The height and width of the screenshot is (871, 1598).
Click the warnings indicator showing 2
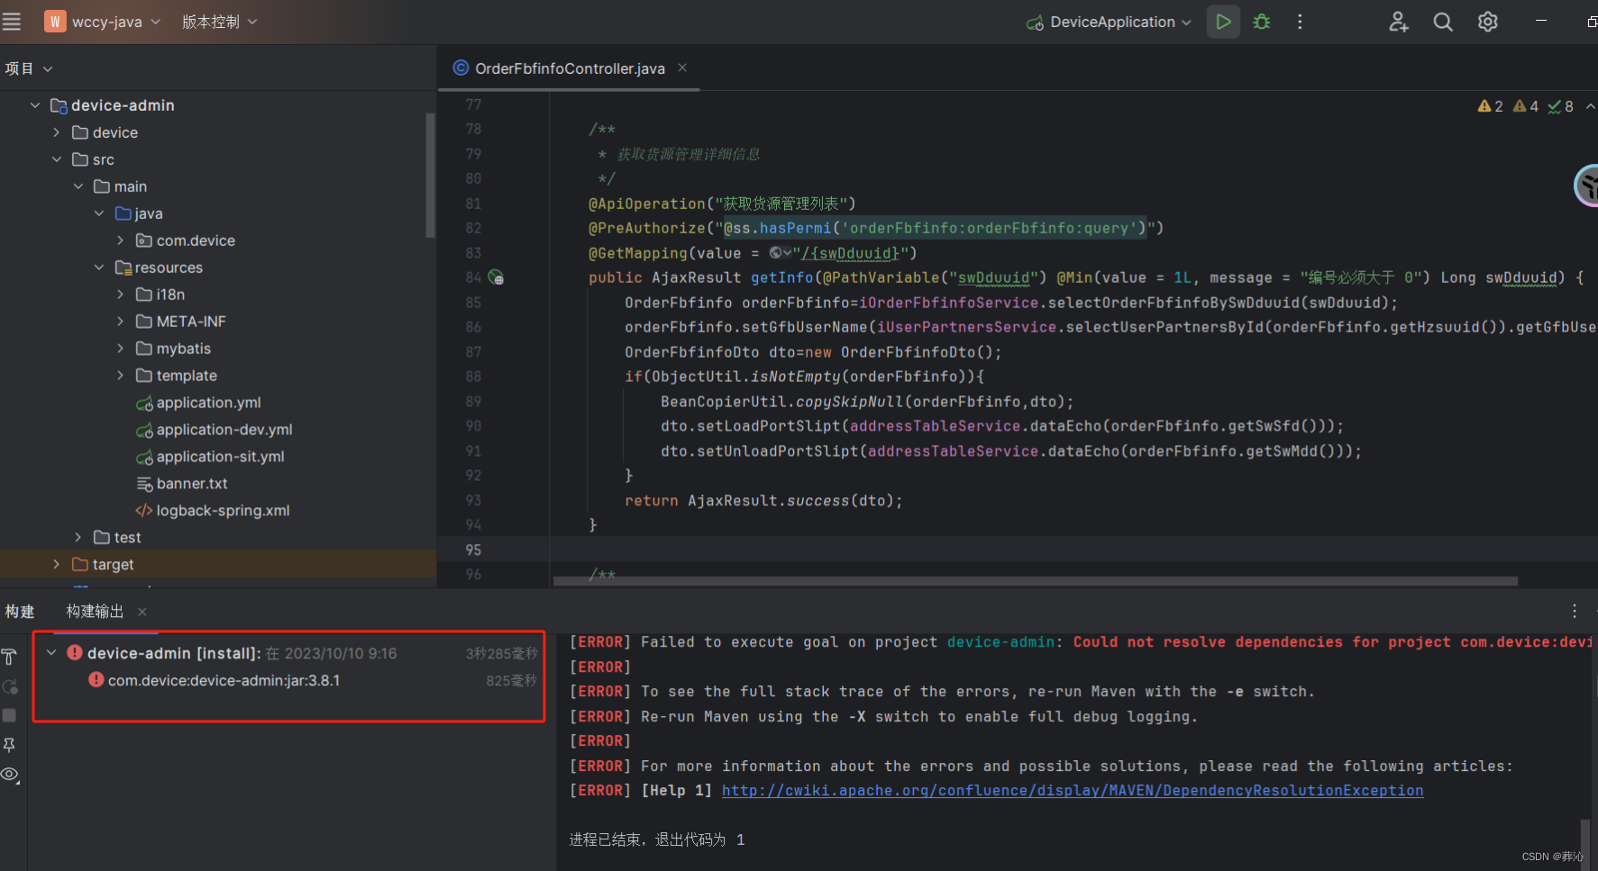tap(1491, 106)
